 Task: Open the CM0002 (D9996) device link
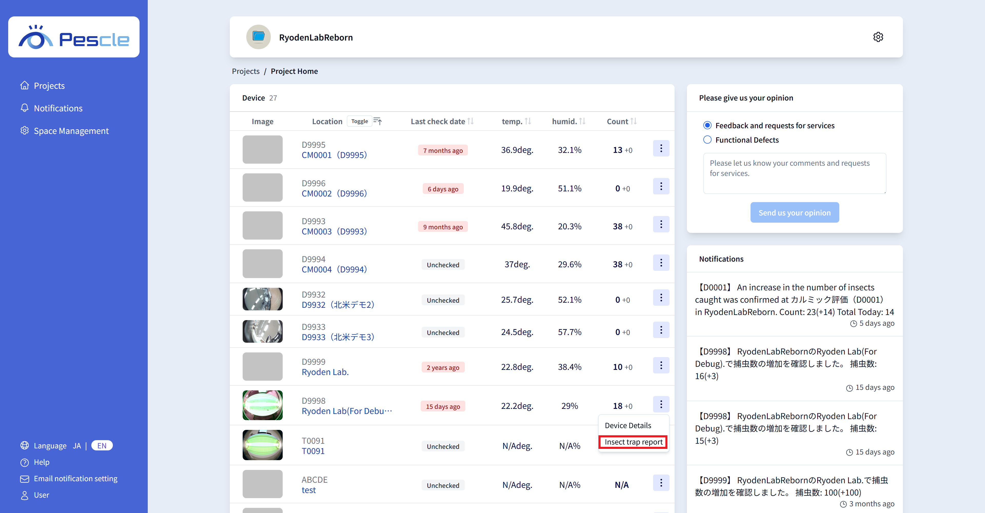click(x=334, y=193)
